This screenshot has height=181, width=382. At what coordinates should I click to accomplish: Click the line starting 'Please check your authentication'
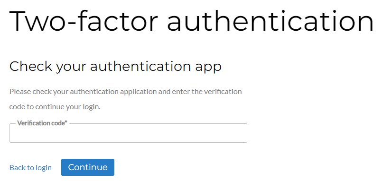pyautogui.click(x=125, y=92)
